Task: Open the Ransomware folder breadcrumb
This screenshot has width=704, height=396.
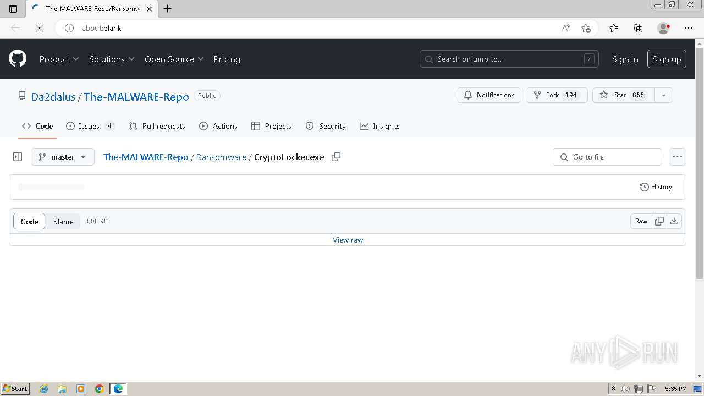Action: (x=221, y=157)
